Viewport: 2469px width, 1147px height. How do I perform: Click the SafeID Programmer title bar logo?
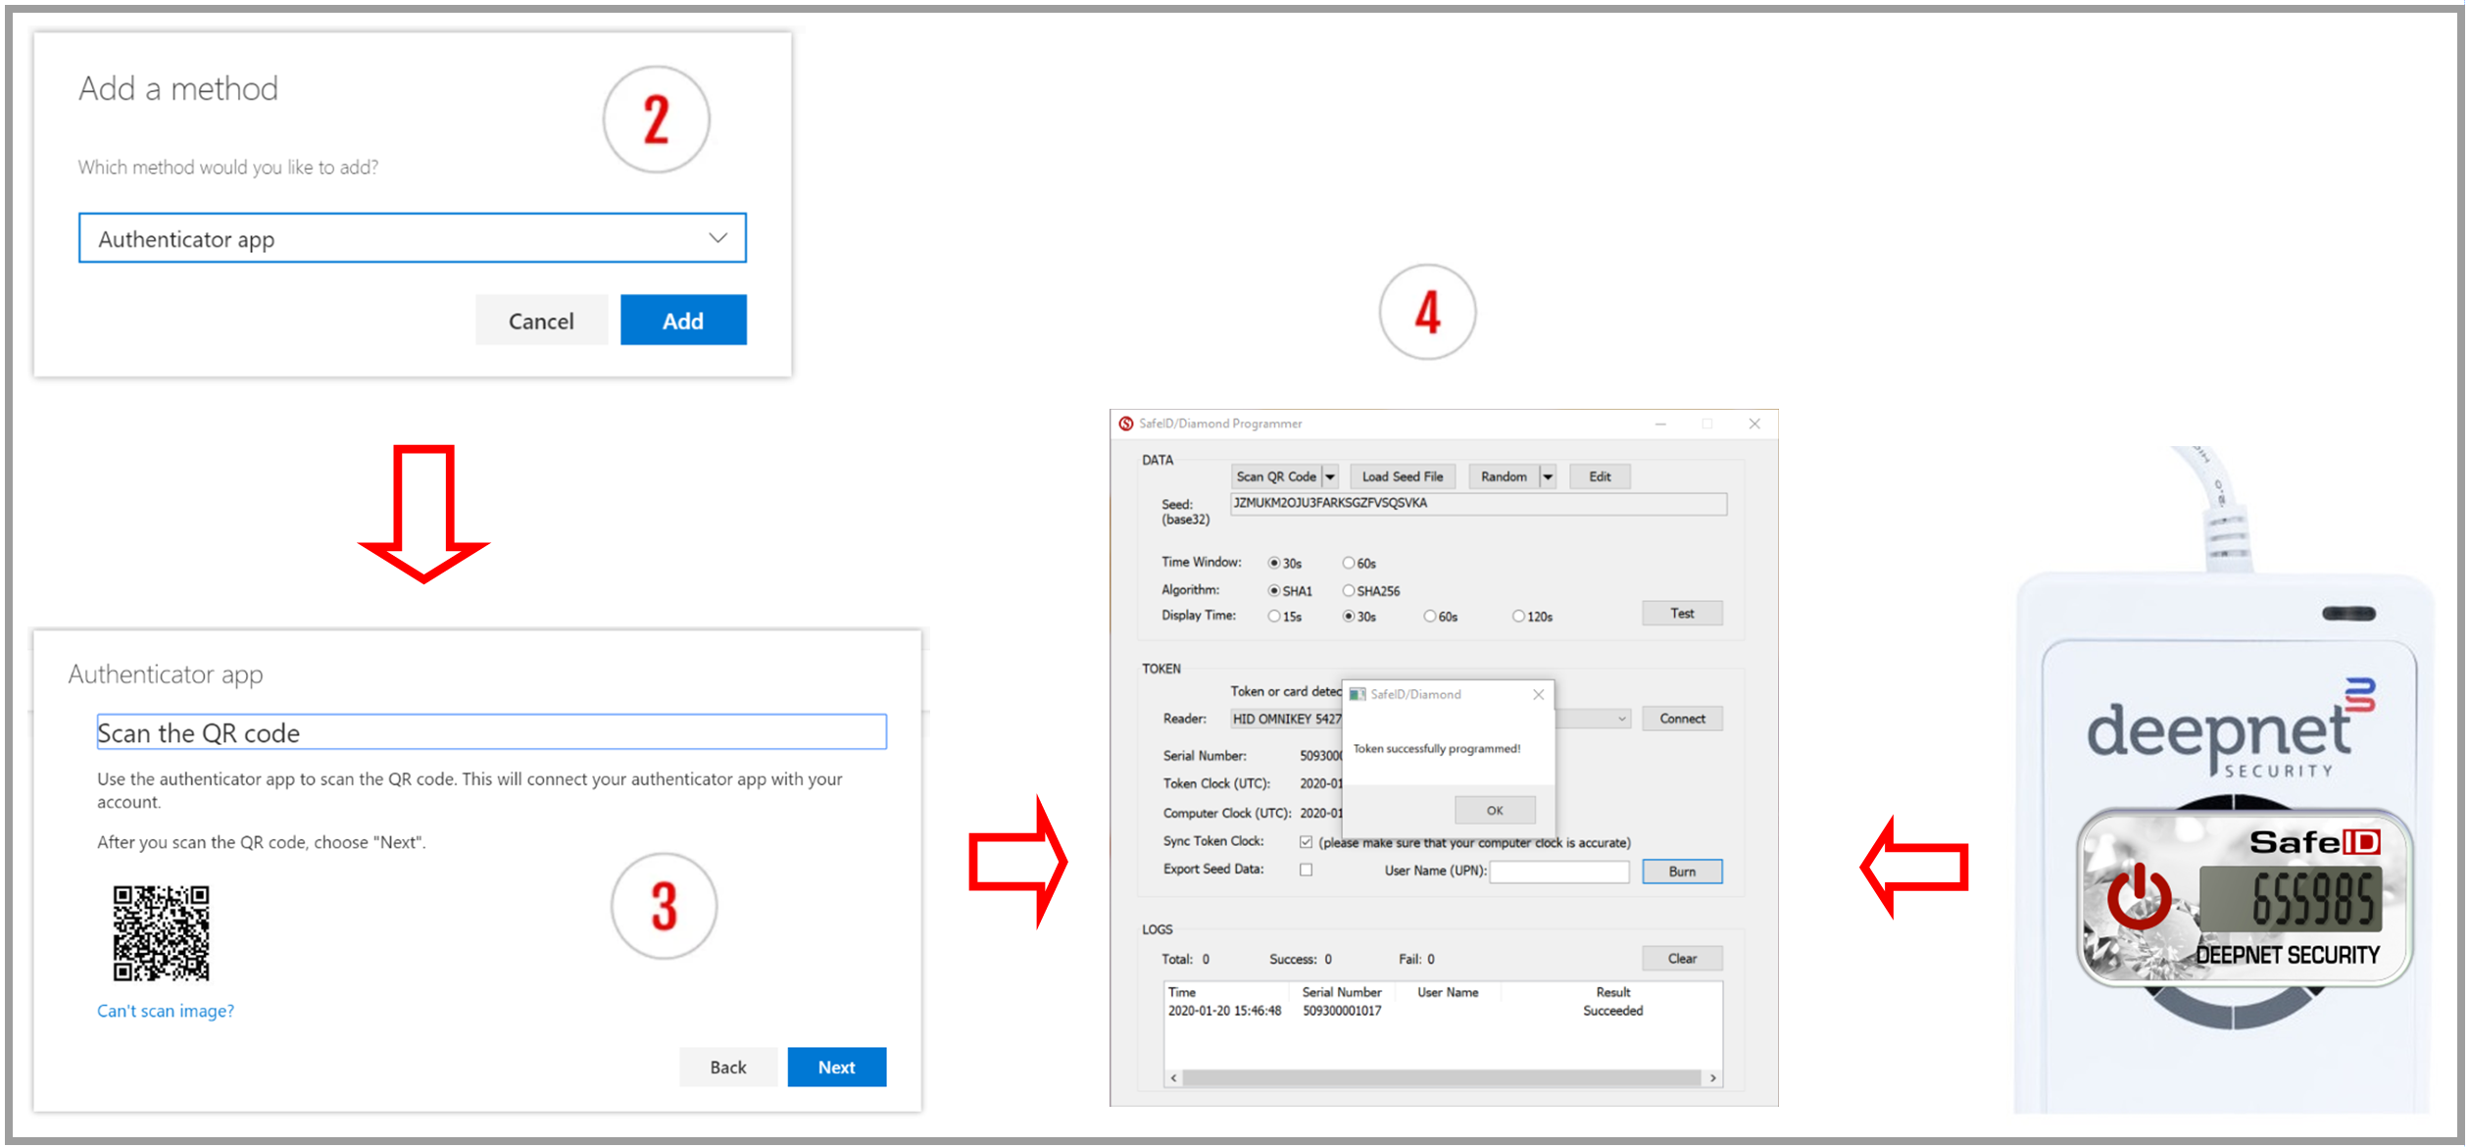click(x=1126, y=424)
